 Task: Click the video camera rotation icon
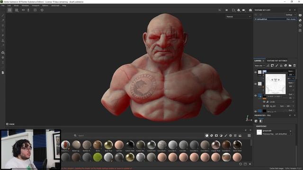pos(244,10)
